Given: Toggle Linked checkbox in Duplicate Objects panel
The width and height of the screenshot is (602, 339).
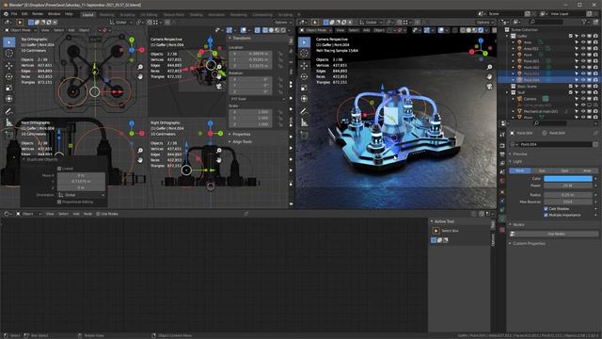Looking at the screenshot, I should tap(59, 169).
